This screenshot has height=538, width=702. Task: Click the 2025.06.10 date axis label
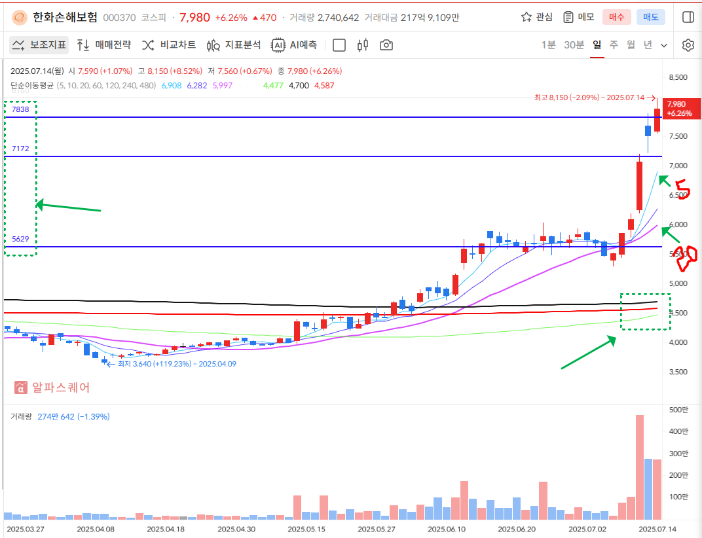point(447,529)
